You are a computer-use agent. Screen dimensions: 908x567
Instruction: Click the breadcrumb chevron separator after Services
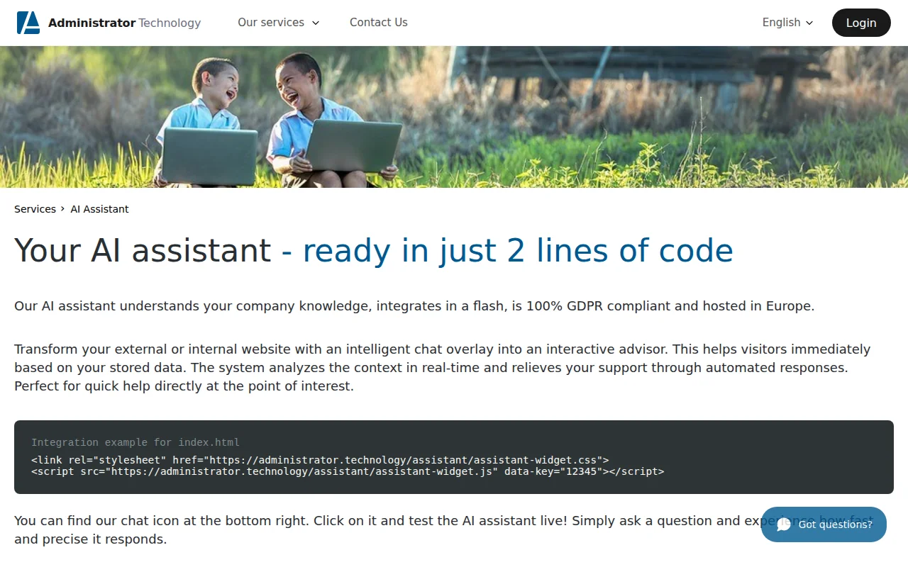coord(63,209)
